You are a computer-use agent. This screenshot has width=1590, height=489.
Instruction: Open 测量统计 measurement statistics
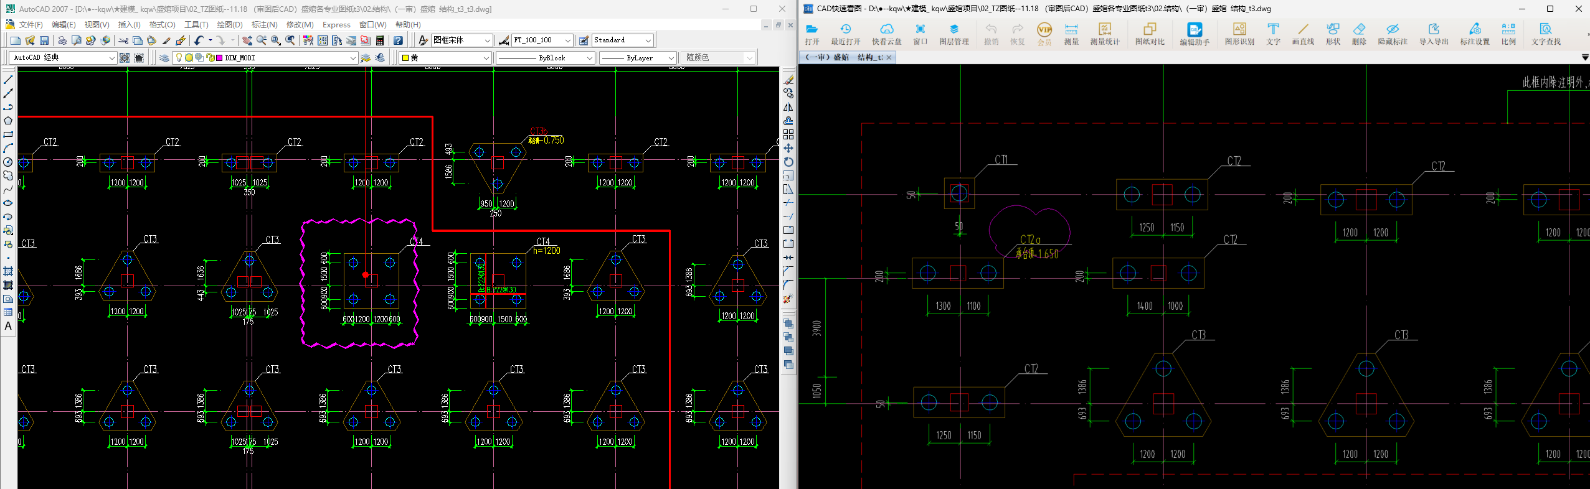click(x=1105, y=34)
